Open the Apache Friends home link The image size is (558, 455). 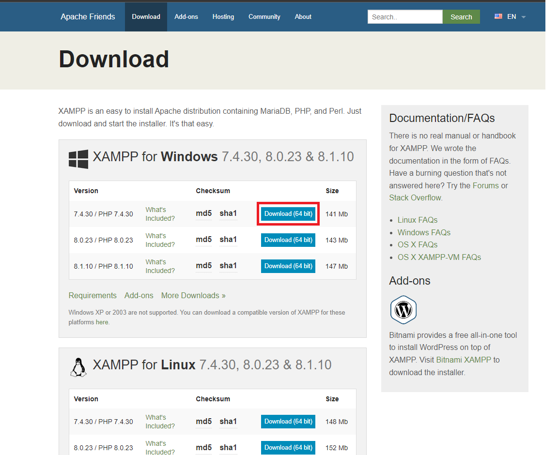(x=88, y=17)
